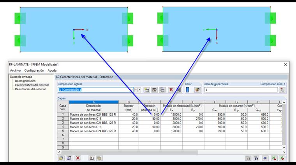Open the Configuración menu
The width and height of the screenshot is (296, 165).
click(x=34, y=70)
